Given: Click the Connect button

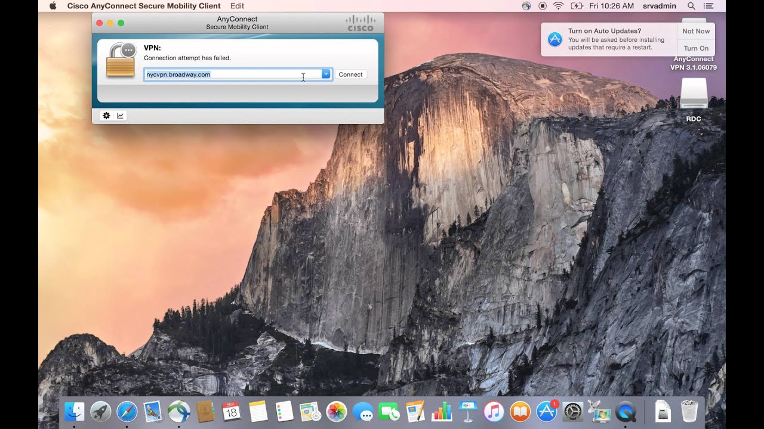Looking at the screenshot, I should click(350, 74).
